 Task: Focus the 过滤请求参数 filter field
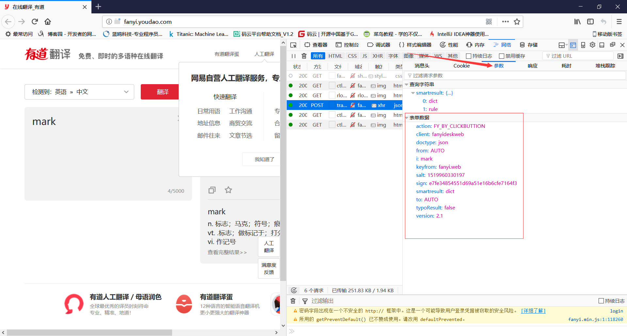(515, 76)
